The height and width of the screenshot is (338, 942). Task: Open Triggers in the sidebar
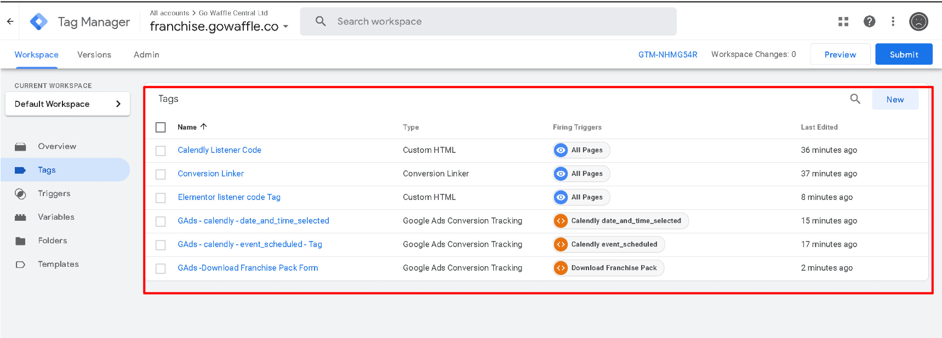(x=54, y=193)
